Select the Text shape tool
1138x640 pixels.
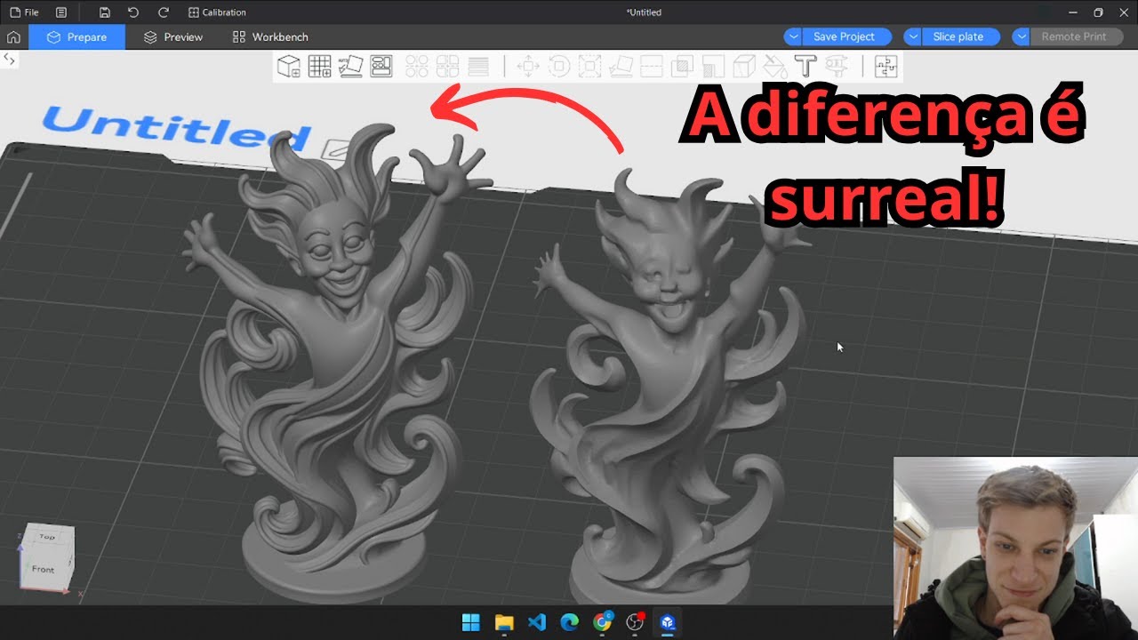(805, 67)
